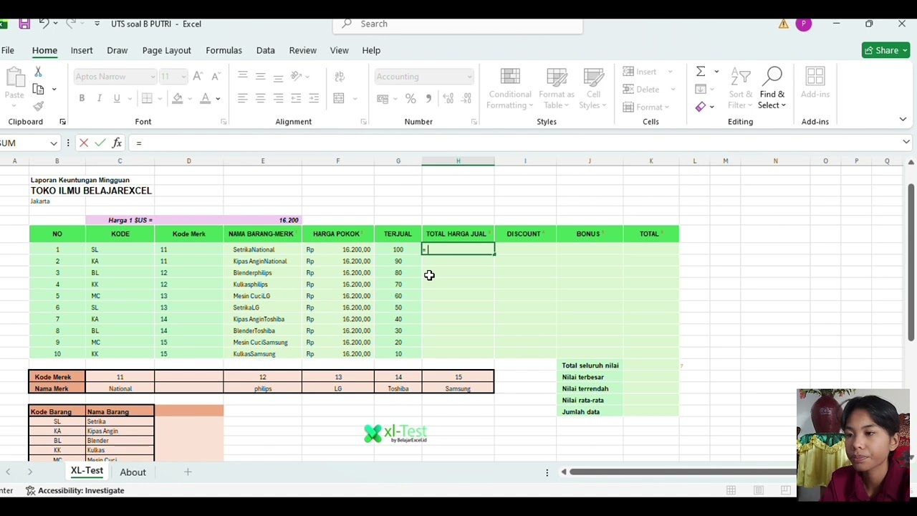Screen dimensions: 917x516
Task: Switch to the Page Layout tab
Action: (x=166, y=50)
